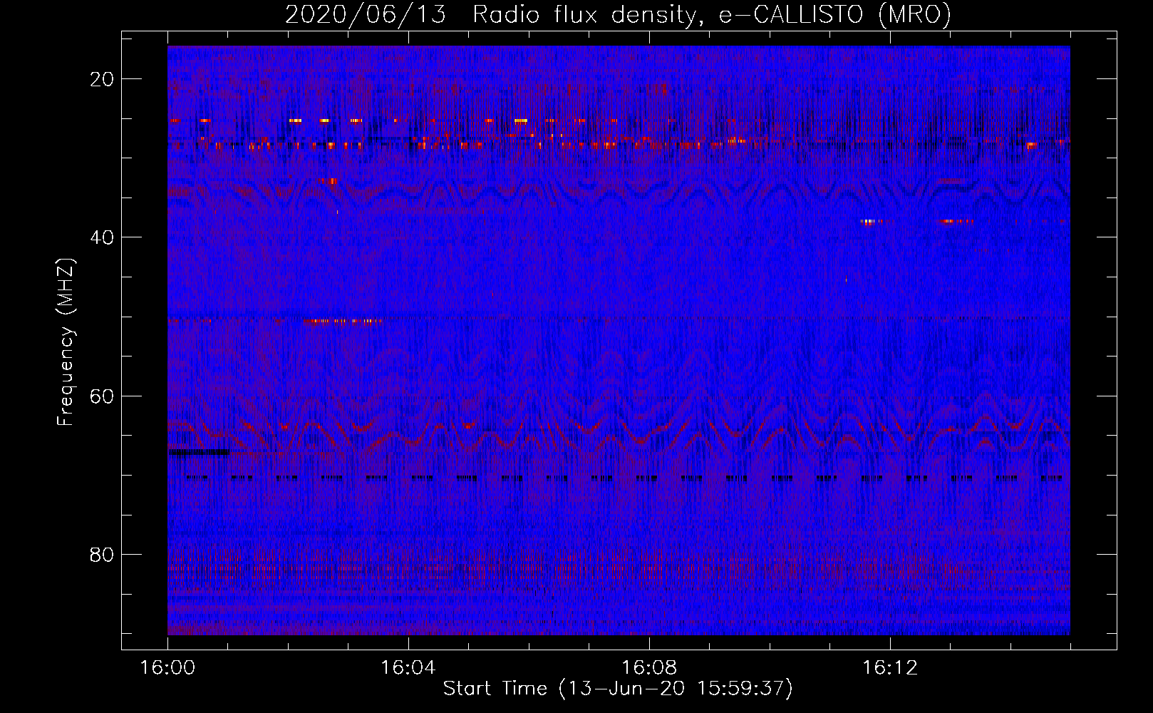The width and height of the screenshot is (1153, 713).
Task: Click the 16:00 time tick label
Action: (x=167, y=668)
